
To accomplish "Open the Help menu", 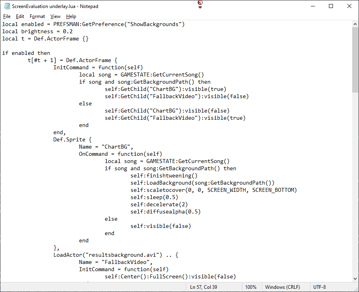I will pyautogui.click(x=71, y=16).
